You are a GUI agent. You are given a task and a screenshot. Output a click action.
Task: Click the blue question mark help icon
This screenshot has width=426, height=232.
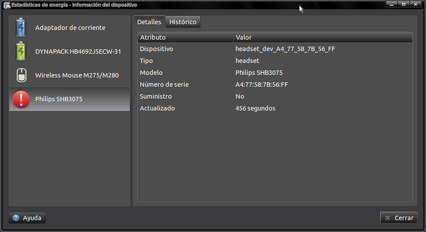point(16,218)
